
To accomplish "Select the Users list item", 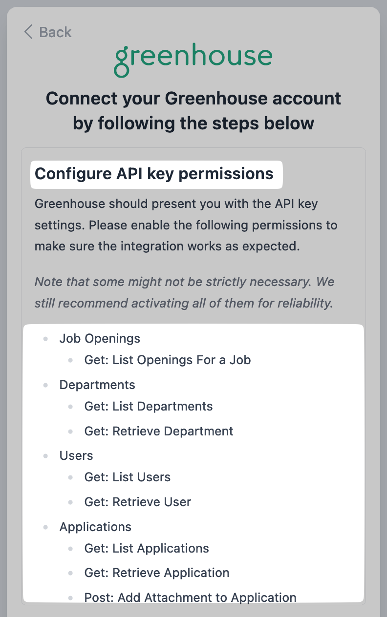I will (x=76, y=455).
